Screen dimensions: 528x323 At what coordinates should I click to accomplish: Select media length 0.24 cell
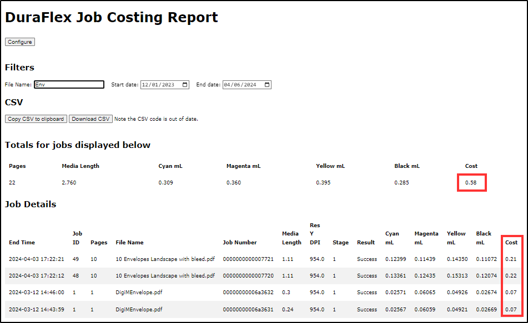tap(288, 310)
